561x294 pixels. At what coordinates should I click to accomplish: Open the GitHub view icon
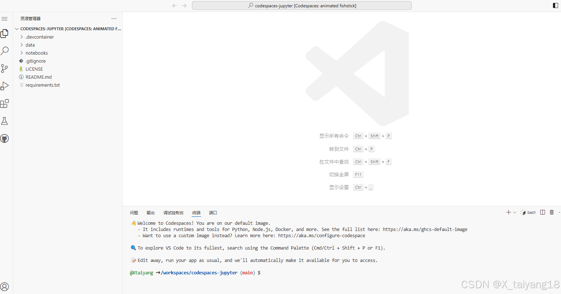coord(4,138)
